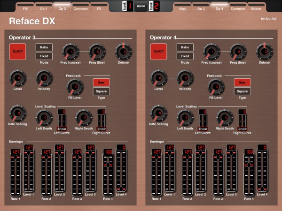Click Operator 3 Velocity knob

point(44,78)
